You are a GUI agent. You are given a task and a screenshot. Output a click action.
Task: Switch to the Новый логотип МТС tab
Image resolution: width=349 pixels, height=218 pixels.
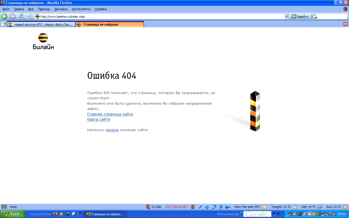tap(41, 25)
